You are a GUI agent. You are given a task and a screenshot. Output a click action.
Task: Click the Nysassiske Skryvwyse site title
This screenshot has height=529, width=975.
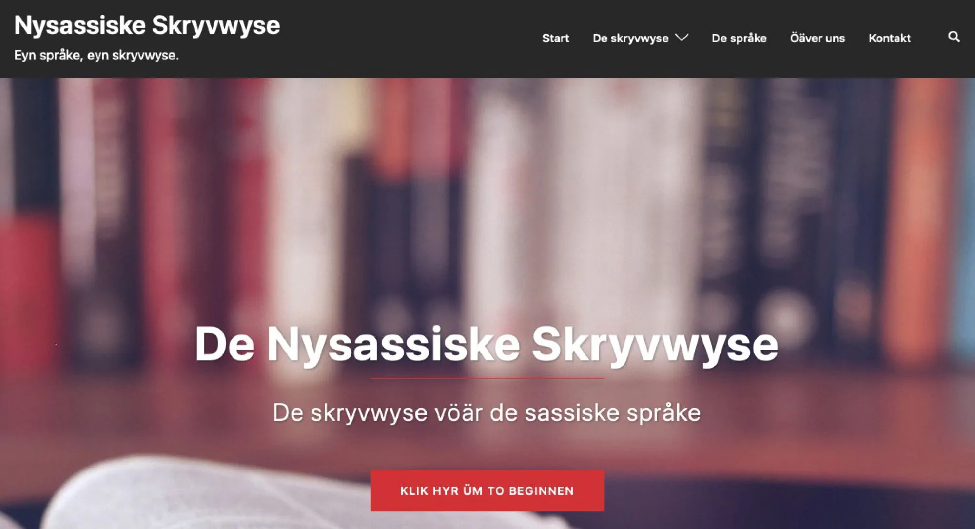point(147,25)
